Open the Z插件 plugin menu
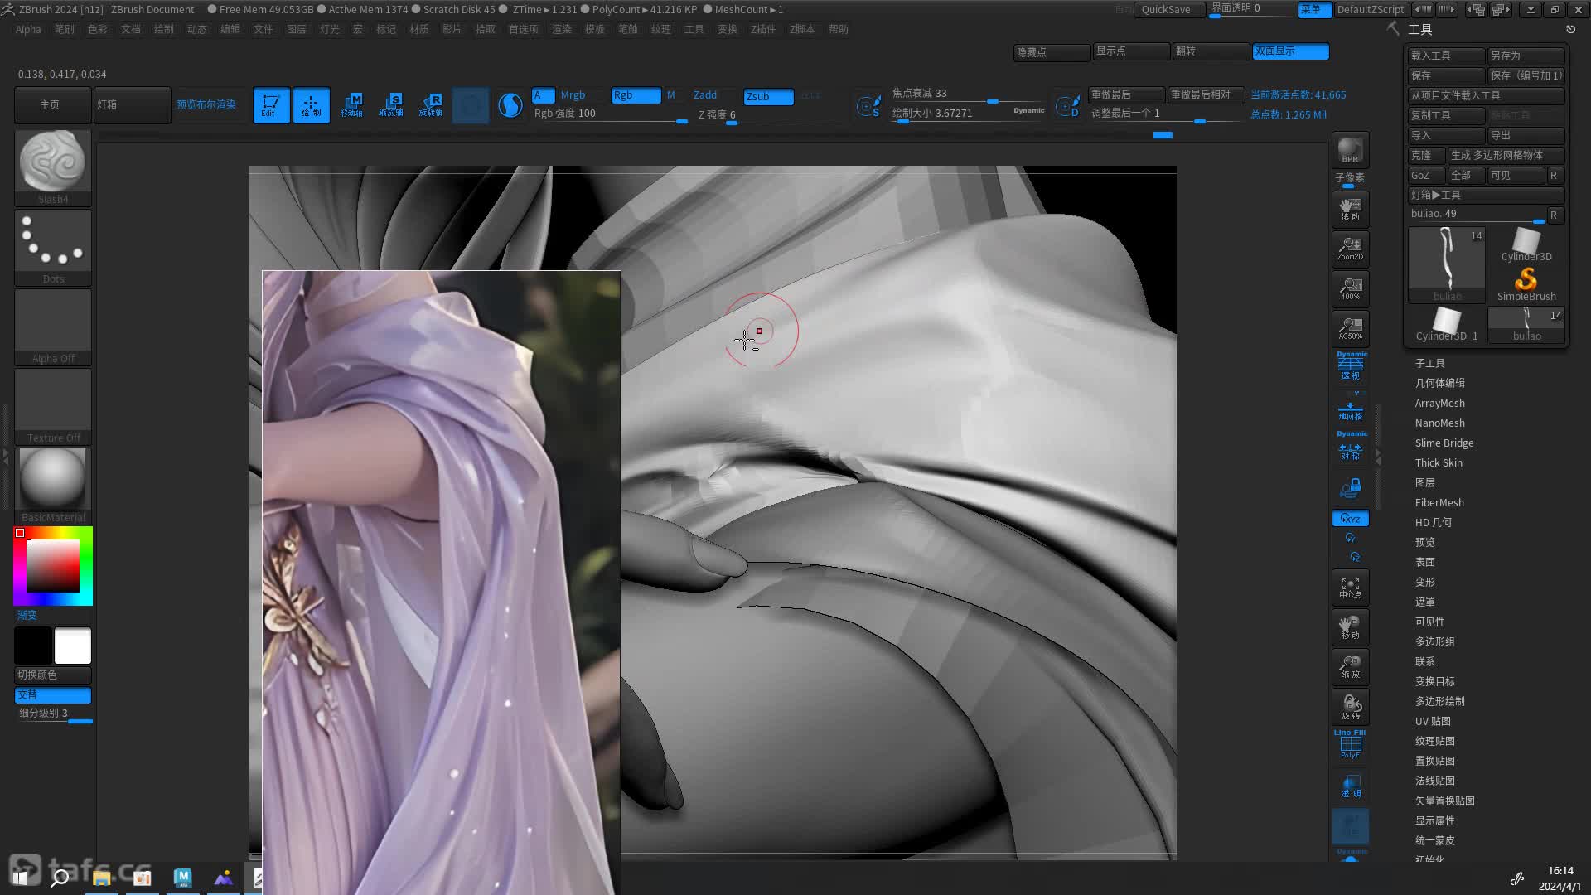1591x895 pixels. [763, 29]
